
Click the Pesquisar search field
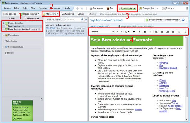[x=73, y=19]
